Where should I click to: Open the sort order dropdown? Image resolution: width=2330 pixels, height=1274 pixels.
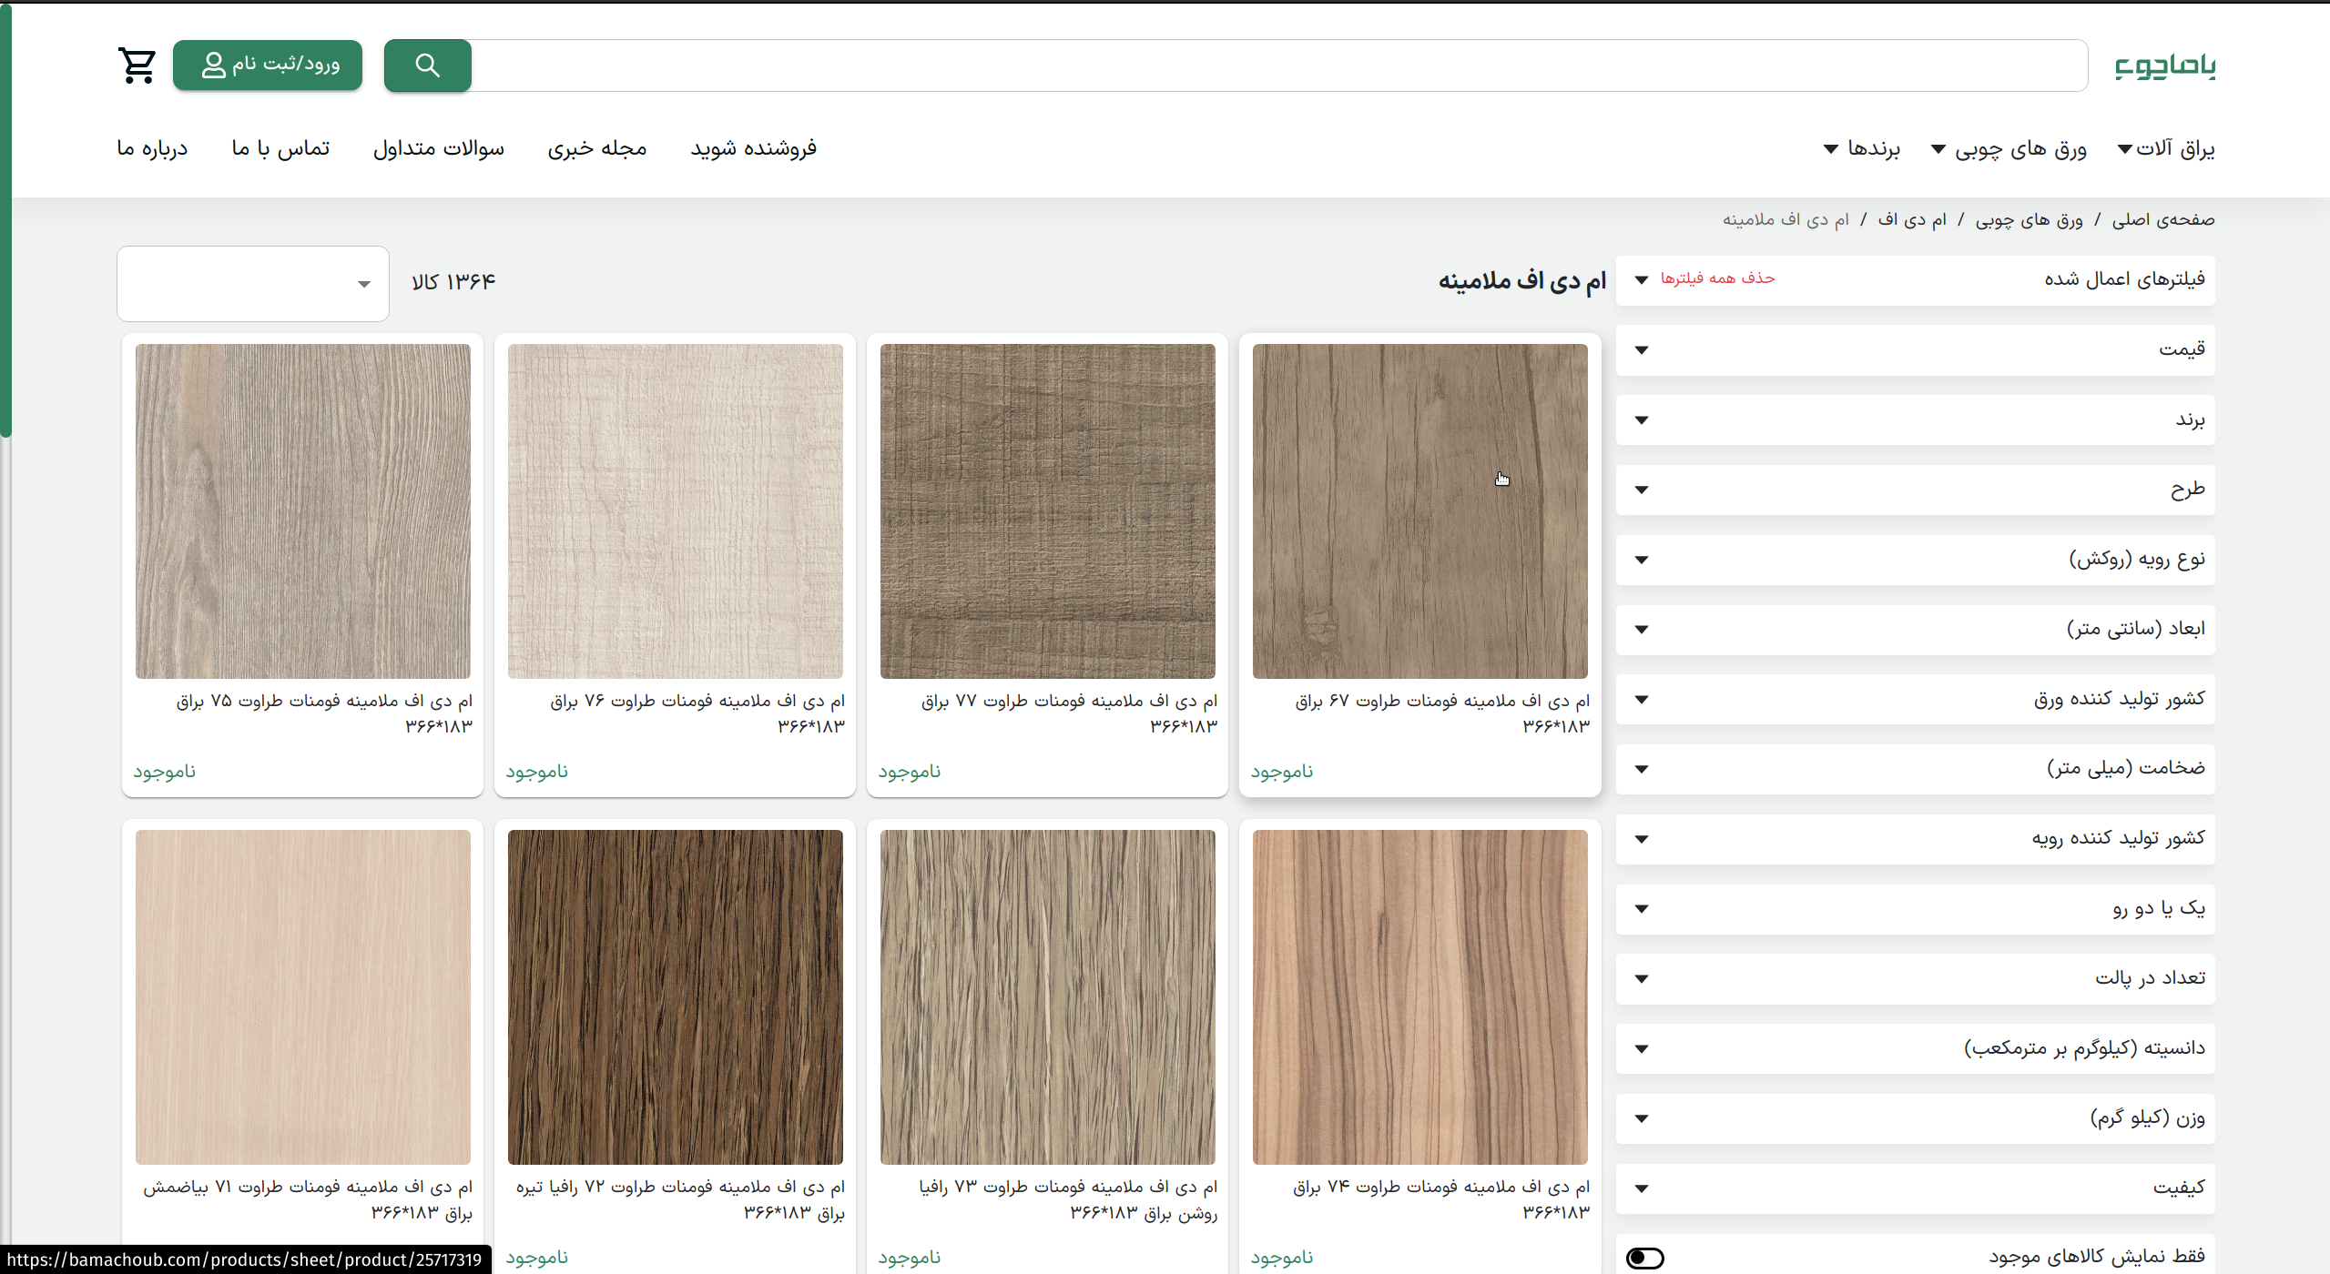(253, 284)
